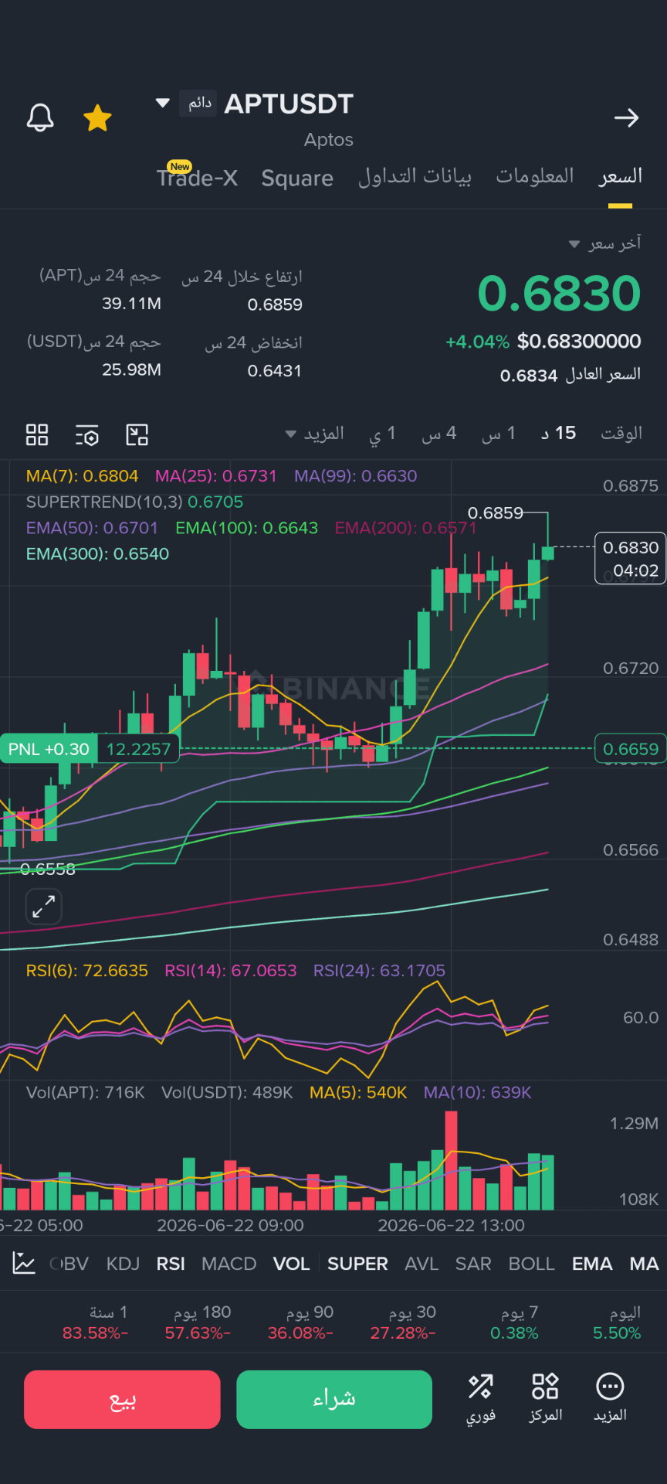Toggle the VOL indicator off
Image resolution: width=667 pixels, height=1484 pixels.
click(x=291, y=1264)
